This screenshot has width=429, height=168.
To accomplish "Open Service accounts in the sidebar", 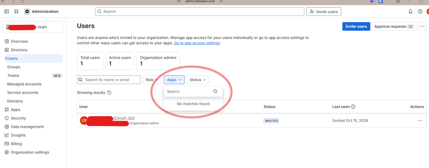I will [x=23, y=93].
